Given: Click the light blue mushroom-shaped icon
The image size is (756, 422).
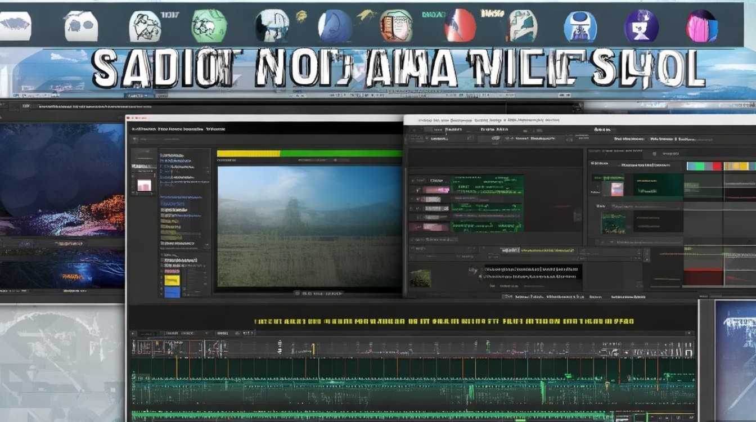Looking at the screenshot, I should (x=580, y=26).
